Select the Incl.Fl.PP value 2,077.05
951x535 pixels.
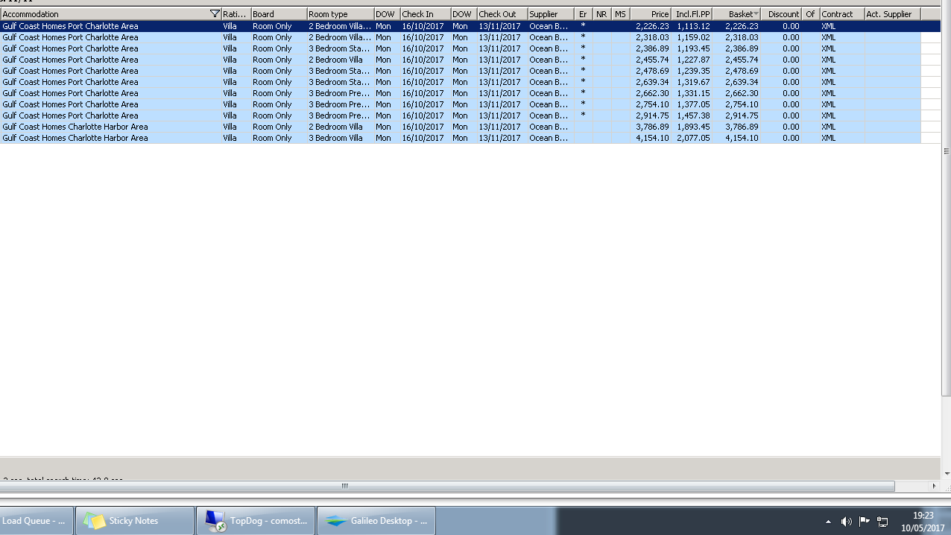693,138
